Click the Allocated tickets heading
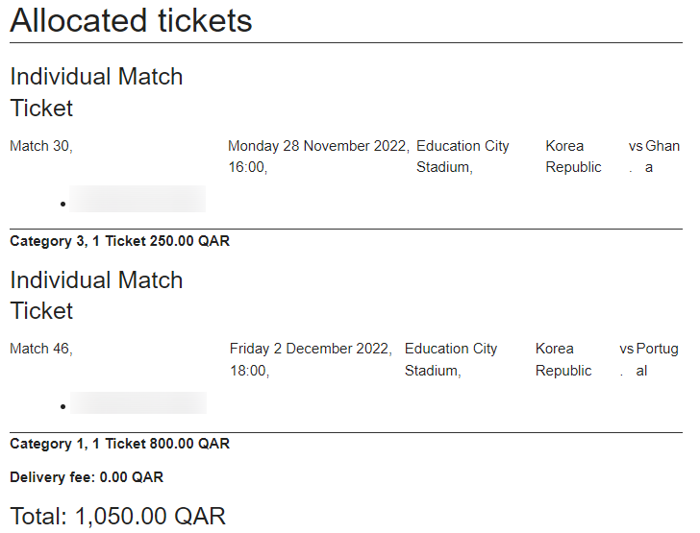 (131, 20)
